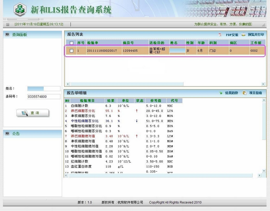The image size is (270, 211).
Task: Click the 条码号 input field
Action: tap(39, 97)
